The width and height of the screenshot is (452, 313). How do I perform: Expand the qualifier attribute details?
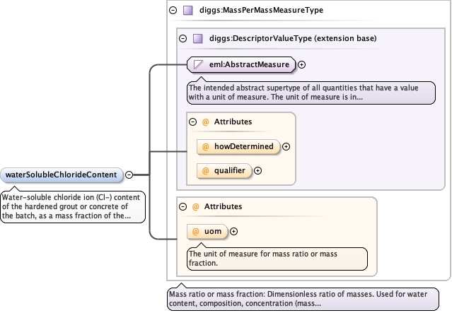coord(257,171)
